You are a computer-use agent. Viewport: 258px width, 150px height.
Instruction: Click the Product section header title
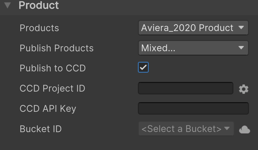pyautogui.click(x=39, y=5)
